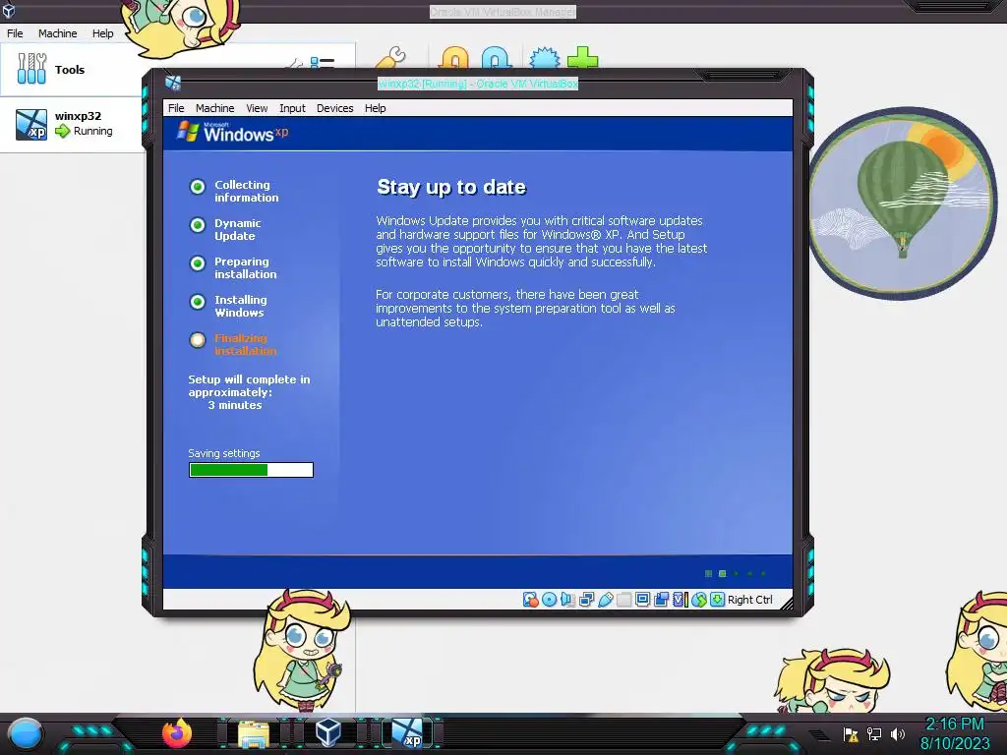
Task: Click the CPU virtualization status icon
Action: click(x=680, y=600)
